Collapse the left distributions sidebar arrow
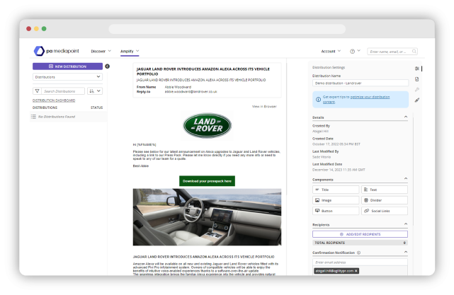Viewport: 454px width, 295px height. tap(107, 66)
